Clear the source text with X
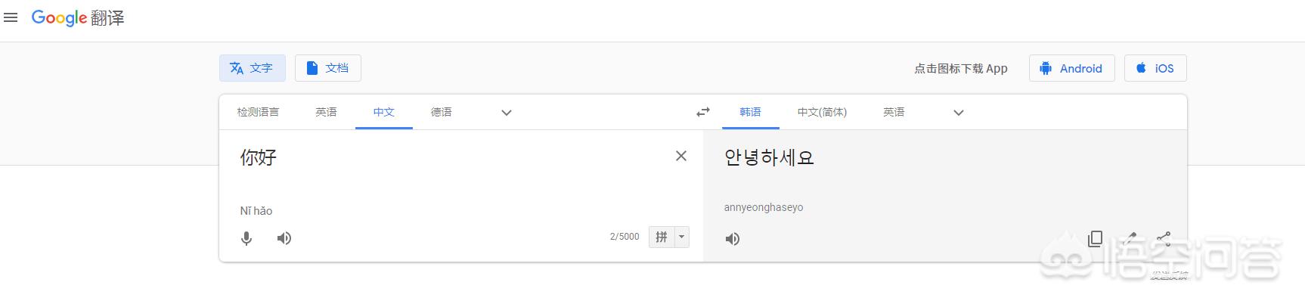 pyautogui.click(x=681, y=156)
